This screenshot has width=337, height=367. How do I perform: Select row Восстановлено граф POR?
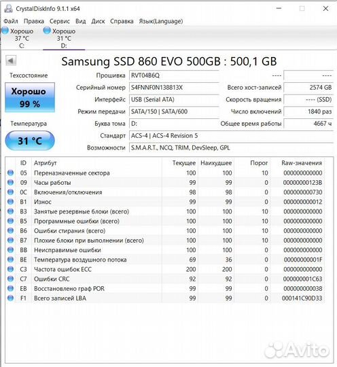point(164,288)
